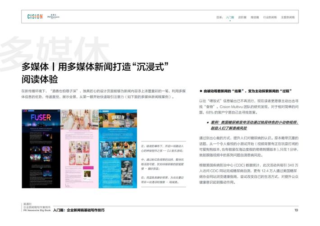The width and height of the screenshot is (320, 226).
Task: Click the PR Newswire Big Book footer label
Action: 37,210
